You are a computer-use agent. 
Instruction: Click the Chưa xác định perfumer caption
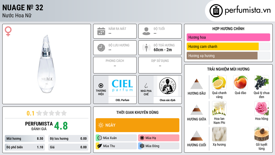[168, 100]
